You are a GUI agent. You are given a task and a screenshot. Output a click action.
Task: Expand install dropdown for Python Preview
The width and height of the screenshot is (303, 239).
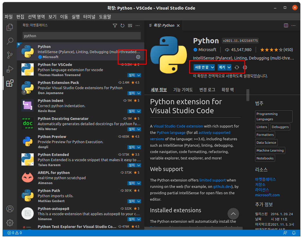click(139, 147)
